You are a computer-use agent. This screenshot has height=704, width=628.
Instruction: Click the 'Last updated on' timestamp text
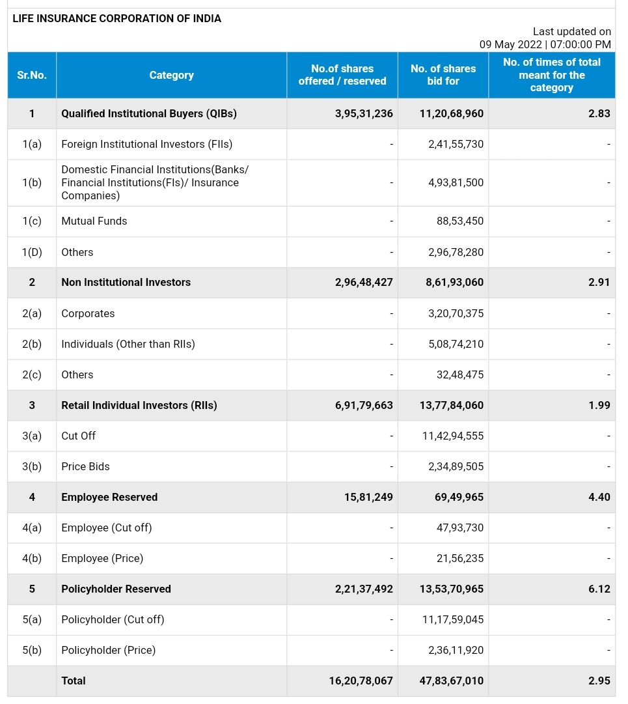572,31
